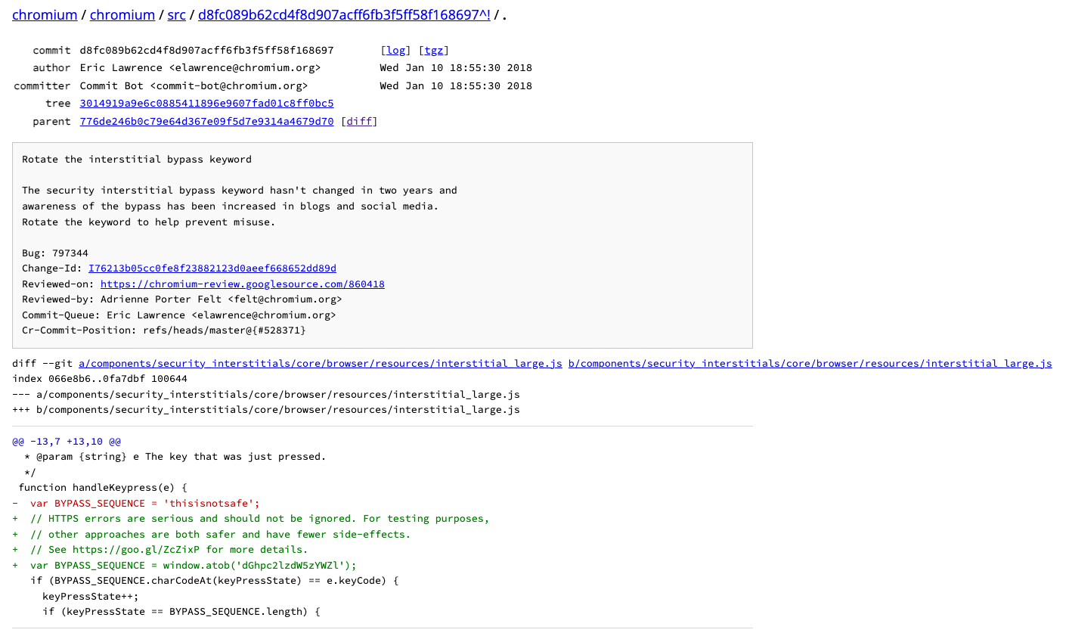The image size is (1066, 639).
Task: Open Change-Id I76213b05cc0f link
Action: point(212,268)
